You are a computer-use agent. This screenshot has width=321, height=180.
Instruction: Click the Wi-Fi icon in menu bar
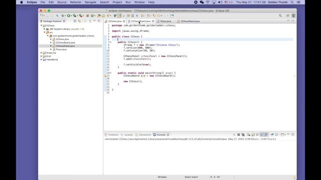point(208,2)
